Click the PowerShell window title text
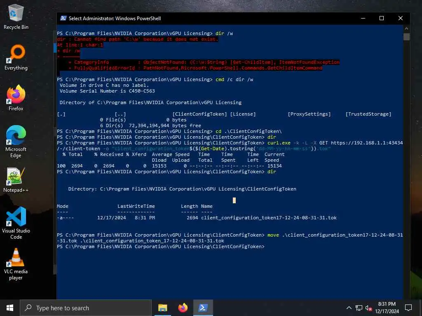422x316 pixels. [115, 18]
